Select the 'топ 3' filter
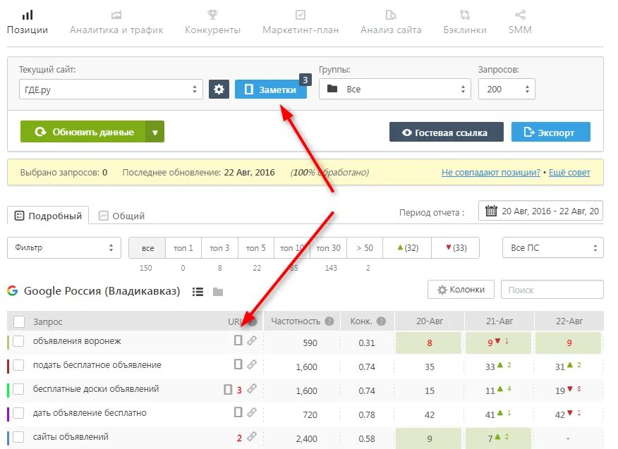 click(219, 247)
